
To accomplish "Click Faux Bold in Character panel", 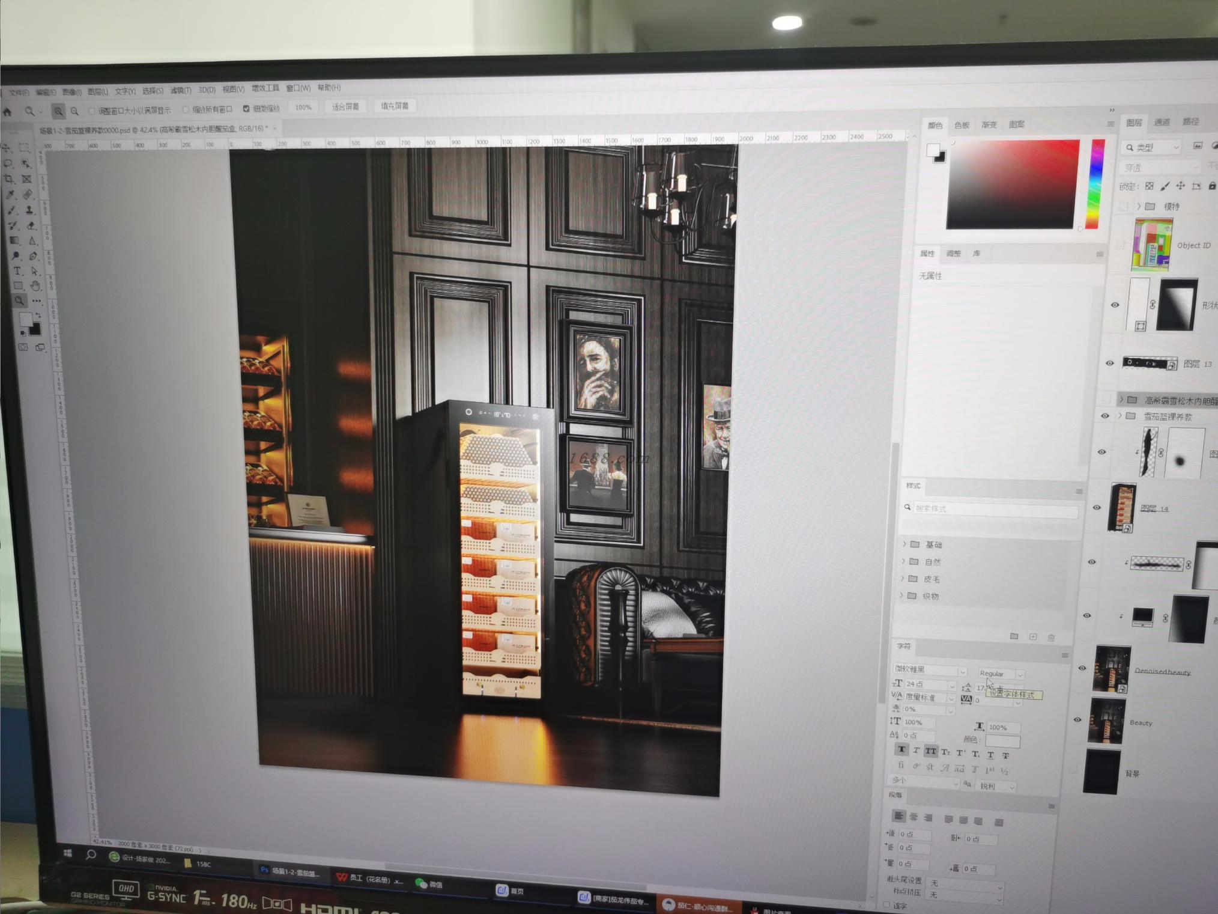I will point(901,750).
